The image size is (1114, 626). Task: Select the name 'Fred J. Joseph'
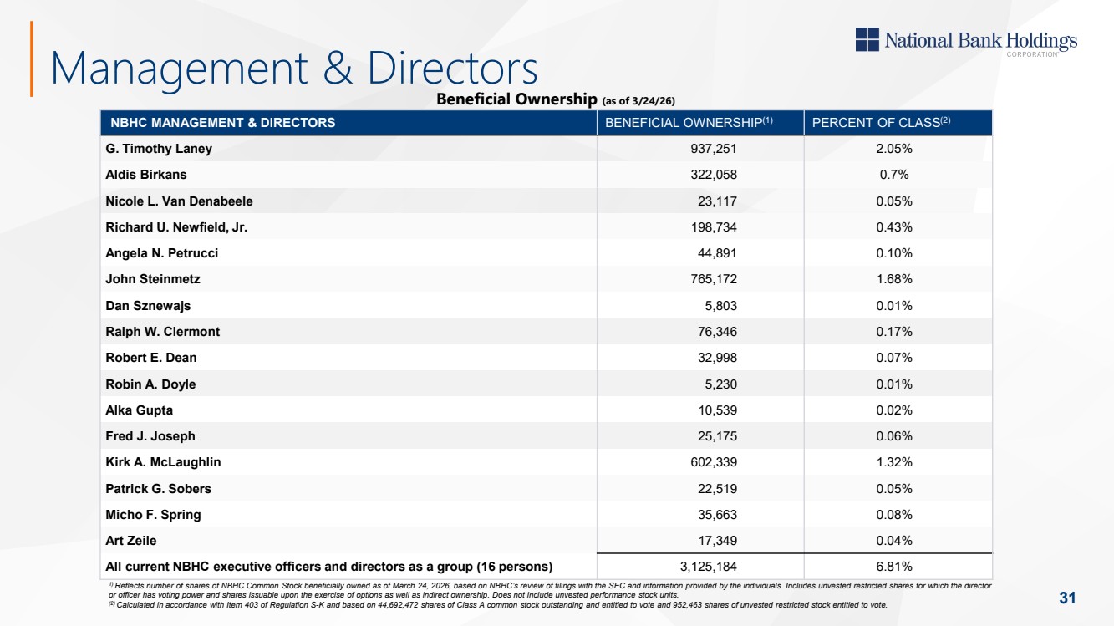click(150, 436)
